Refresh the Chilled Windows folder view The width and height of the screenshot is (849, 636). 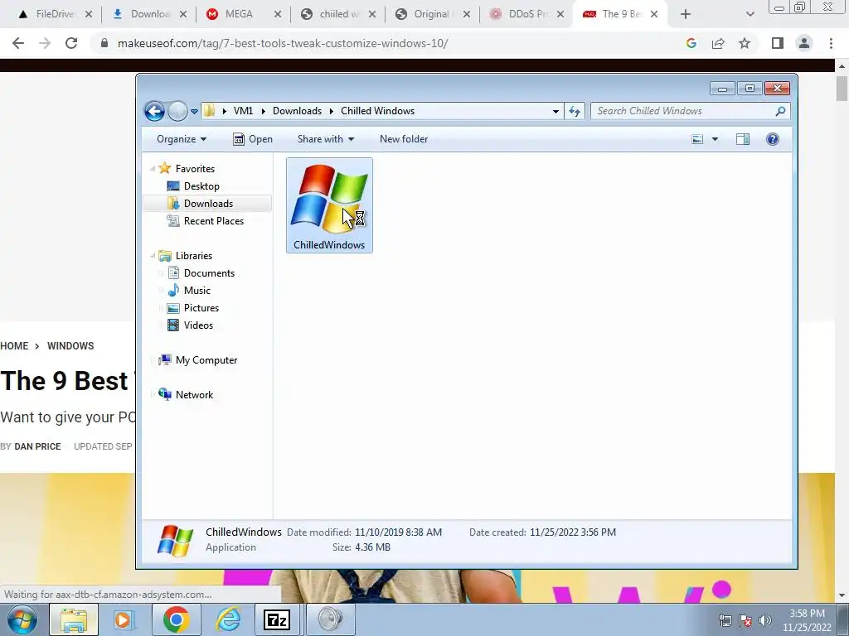(x=575, y=112)
